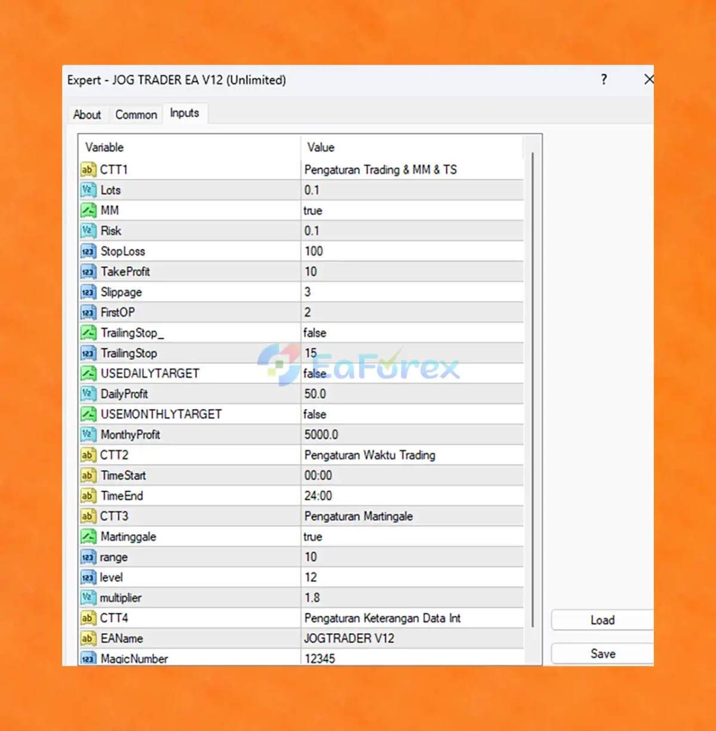
Task: Click MonthyProfit value 5000.0
Action: pyautogui.click(x=321, y=435)
